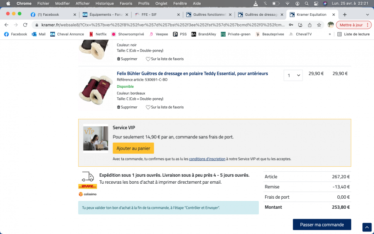Screen dimensions: 374x234
Task: Click the bordeaux gaiters product thumbnail
Action: coord(96,89)
